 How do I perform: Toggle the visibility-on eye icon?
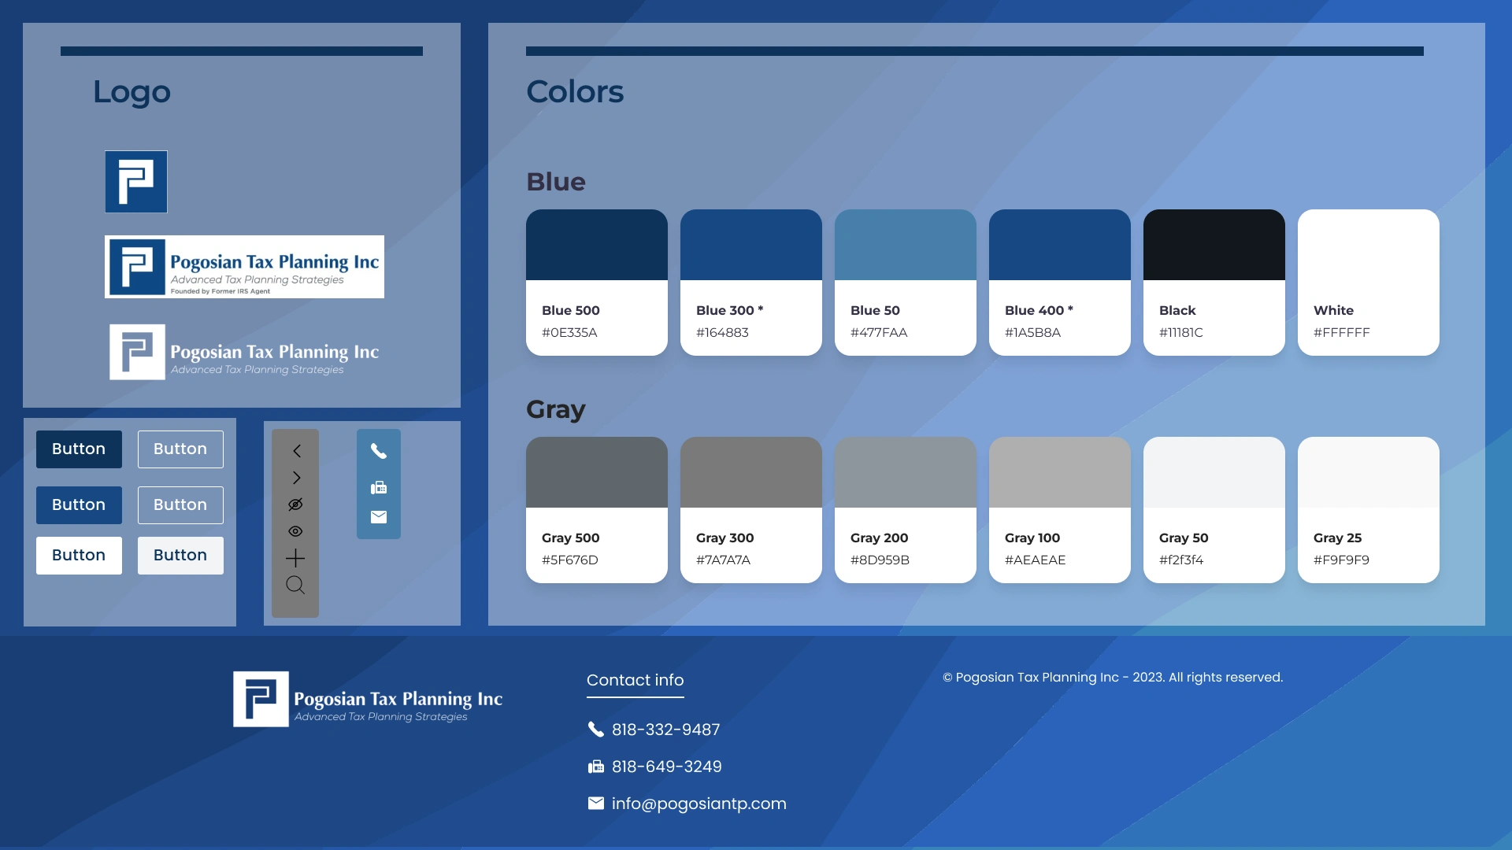295,531
